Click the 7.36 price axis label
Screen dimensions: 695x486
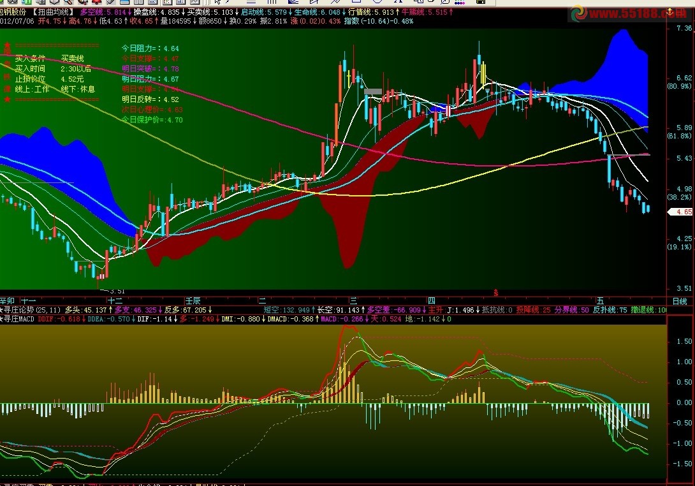[x=684, y=28]
